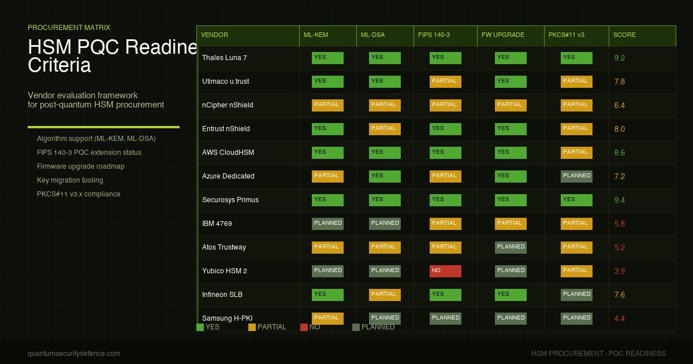Select IBM 4769 vendor name
693x364 pixels.
(217, 224)
